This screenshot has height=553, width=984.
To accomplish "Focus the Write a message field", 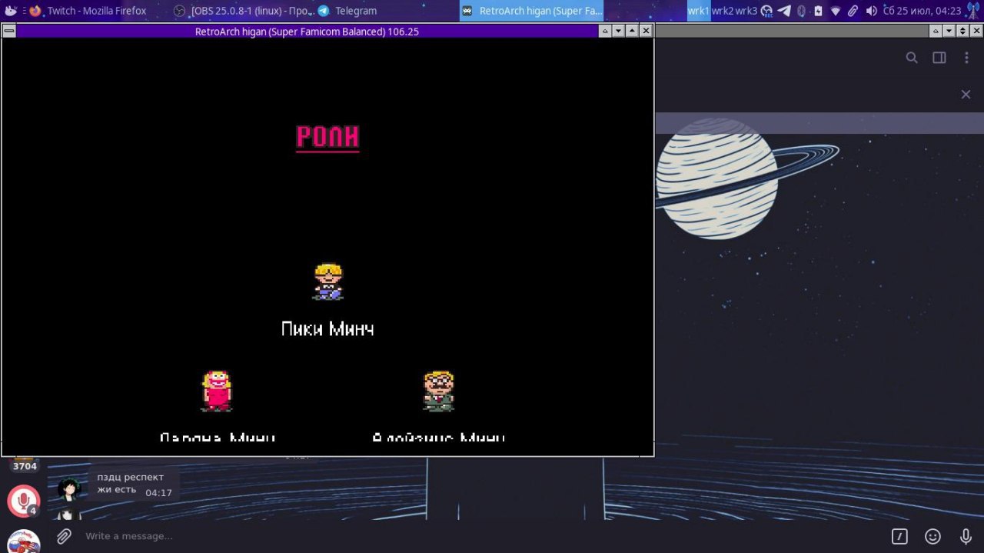I will coord(480,536).
